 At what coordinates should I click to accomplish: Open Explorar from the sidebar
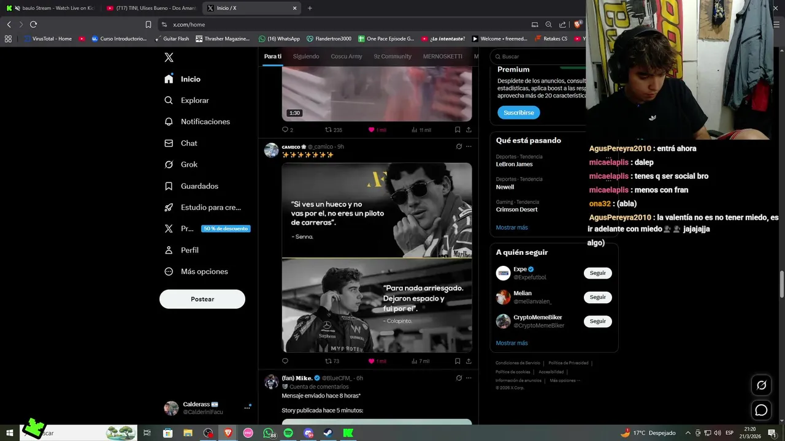click(x=187, y=100)
